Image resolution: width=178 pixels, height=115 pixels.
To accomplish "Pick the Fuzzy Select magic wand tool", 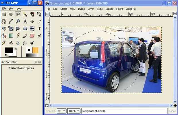I will (x=25, y=14).
